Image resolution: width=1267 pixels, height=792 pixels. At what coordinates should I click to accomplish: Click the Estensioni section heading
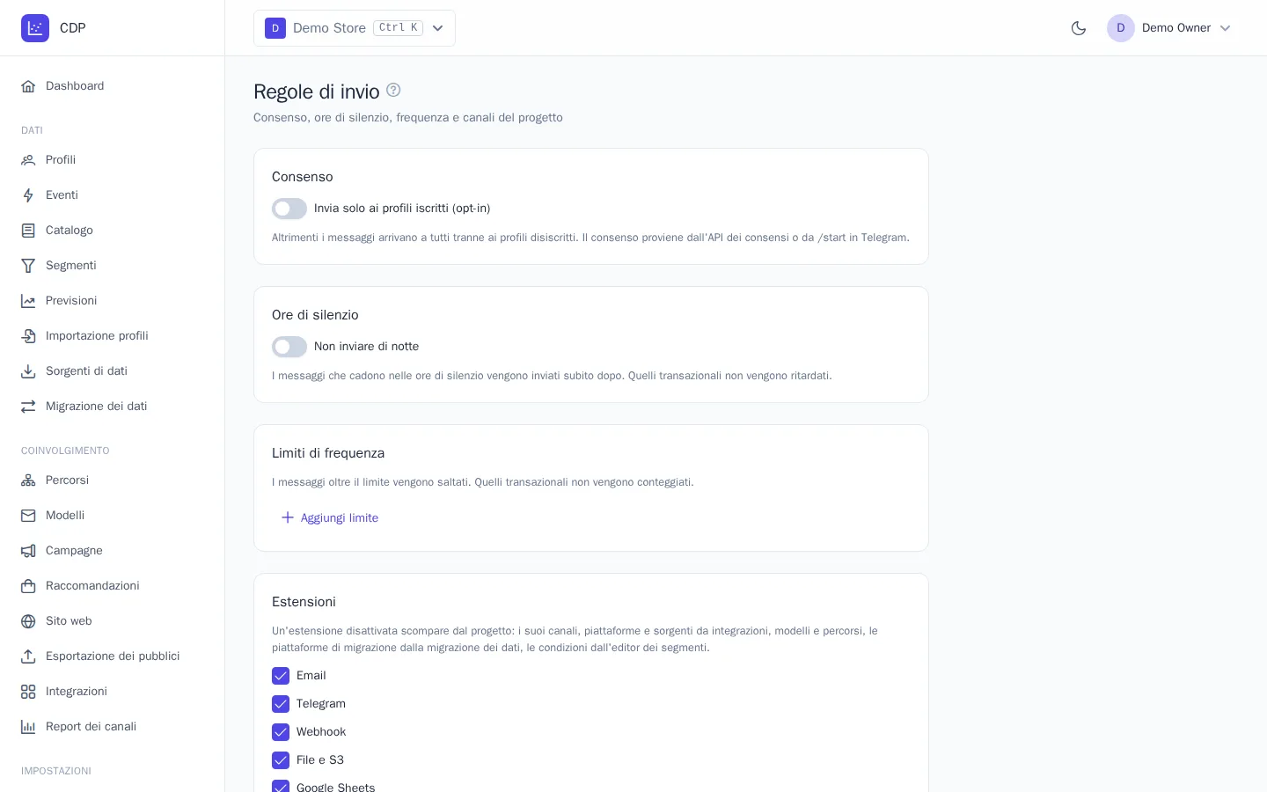(x=304, y=602)
